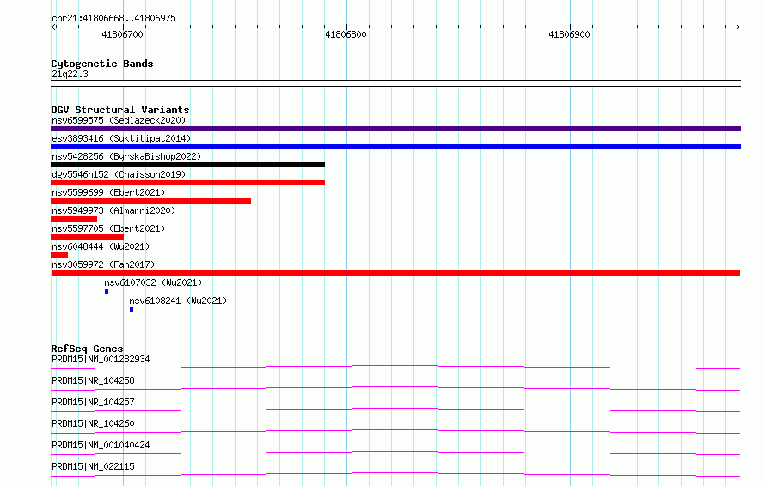Open nsv6107032 (Wu2021) variant label
Viewport: 765px width, 486px height.
[x=153, y=282]
